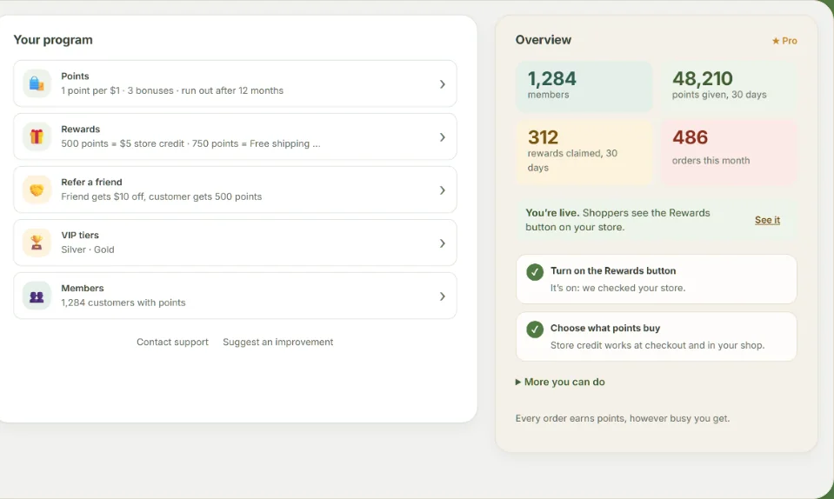Click checkmark beside Choose what points buy
The image size is (834, 499).
[535, 329]
